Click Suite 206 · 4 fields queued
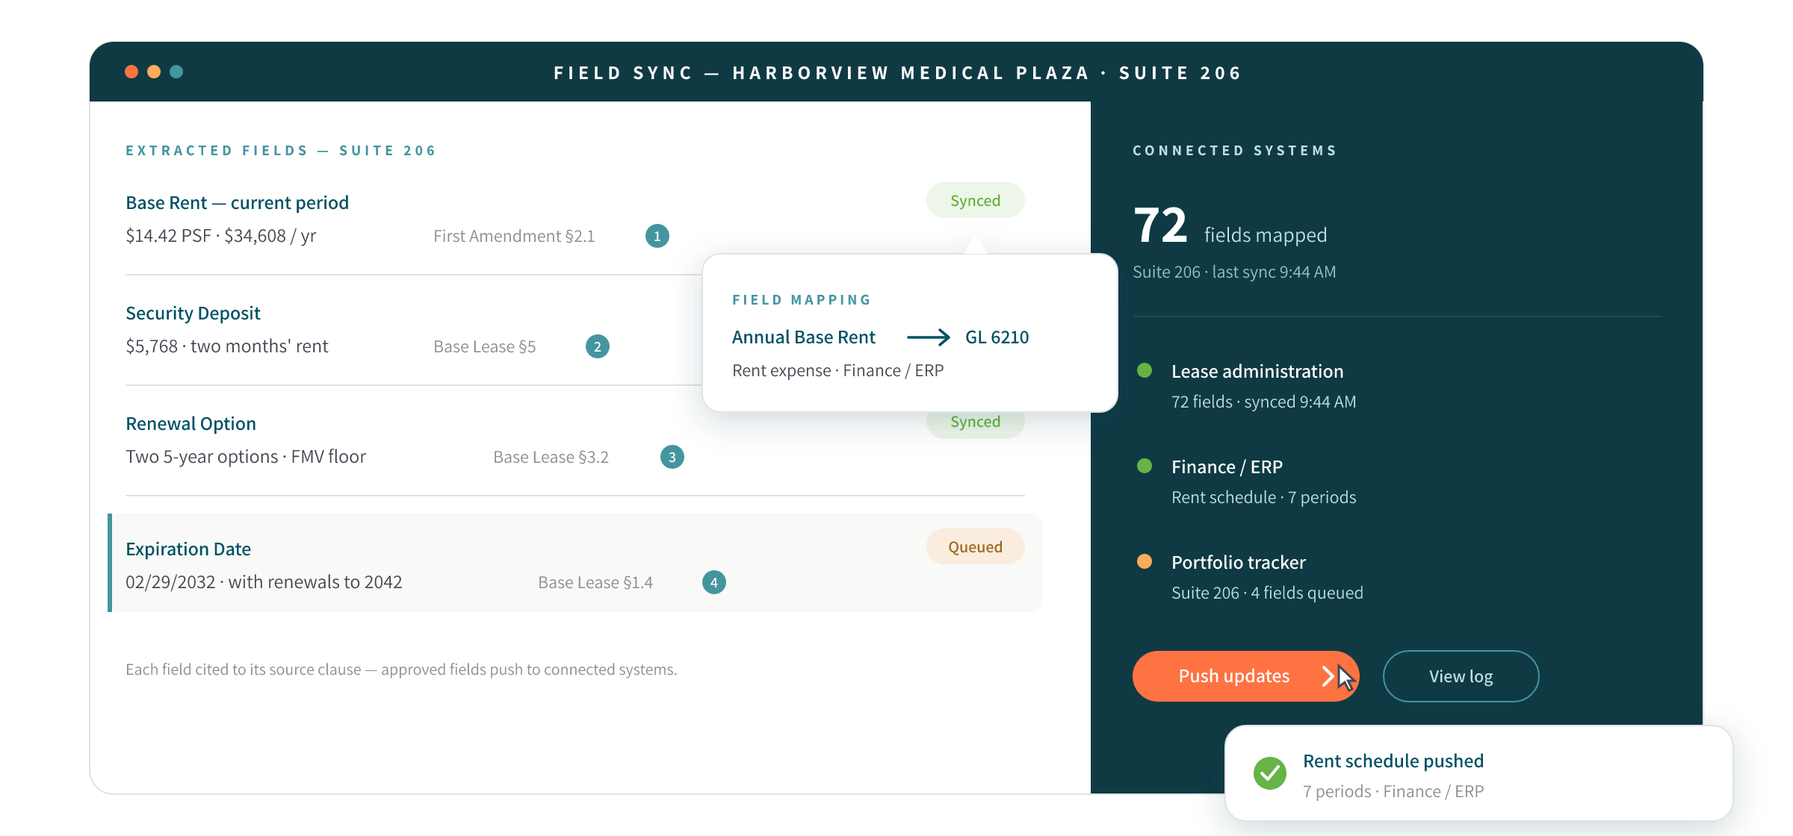The image size is (1793, 836). [x=1267, y=593]
